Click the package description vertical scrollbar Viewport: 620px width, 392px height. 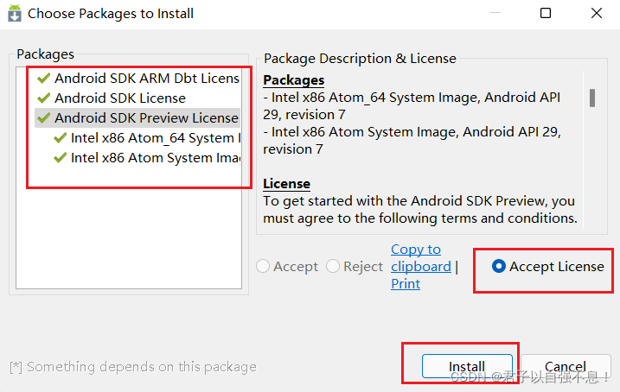(x=592, y=98)
